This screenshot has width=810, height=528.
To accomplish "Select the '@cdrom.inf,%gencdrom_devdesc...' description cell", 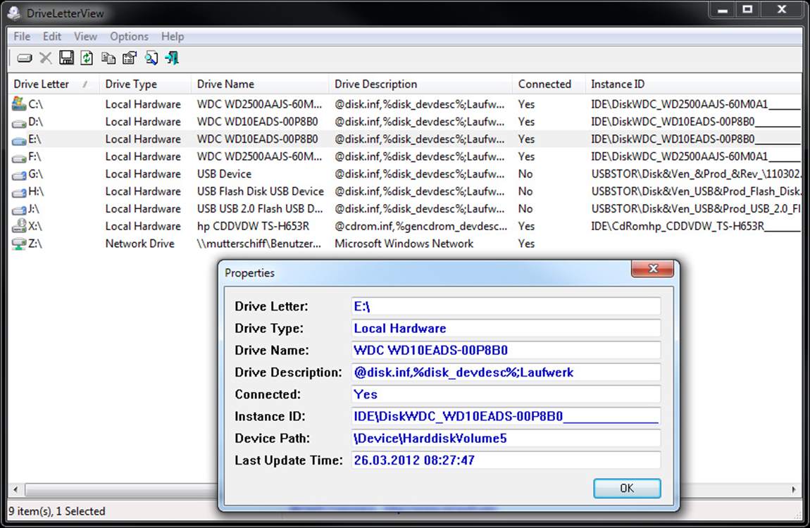I will (421, 226).
